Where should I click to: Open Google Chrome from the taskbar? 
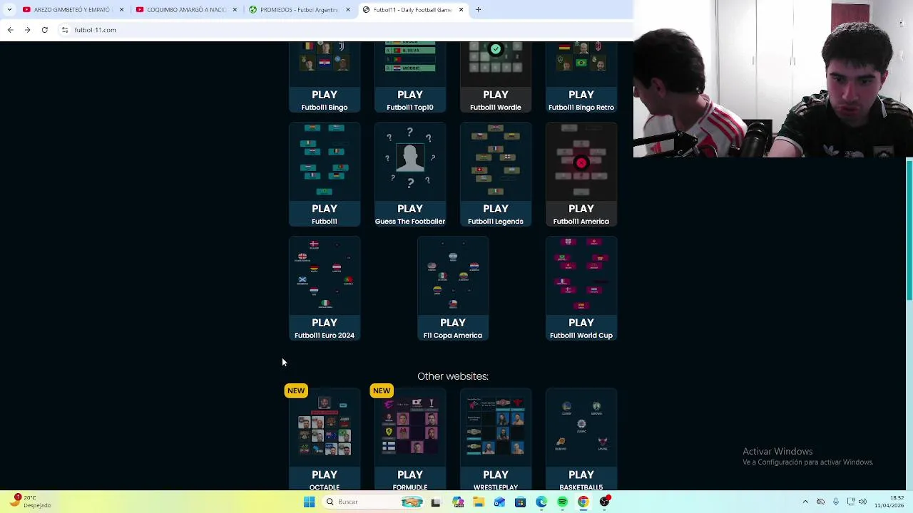(583, 502)
